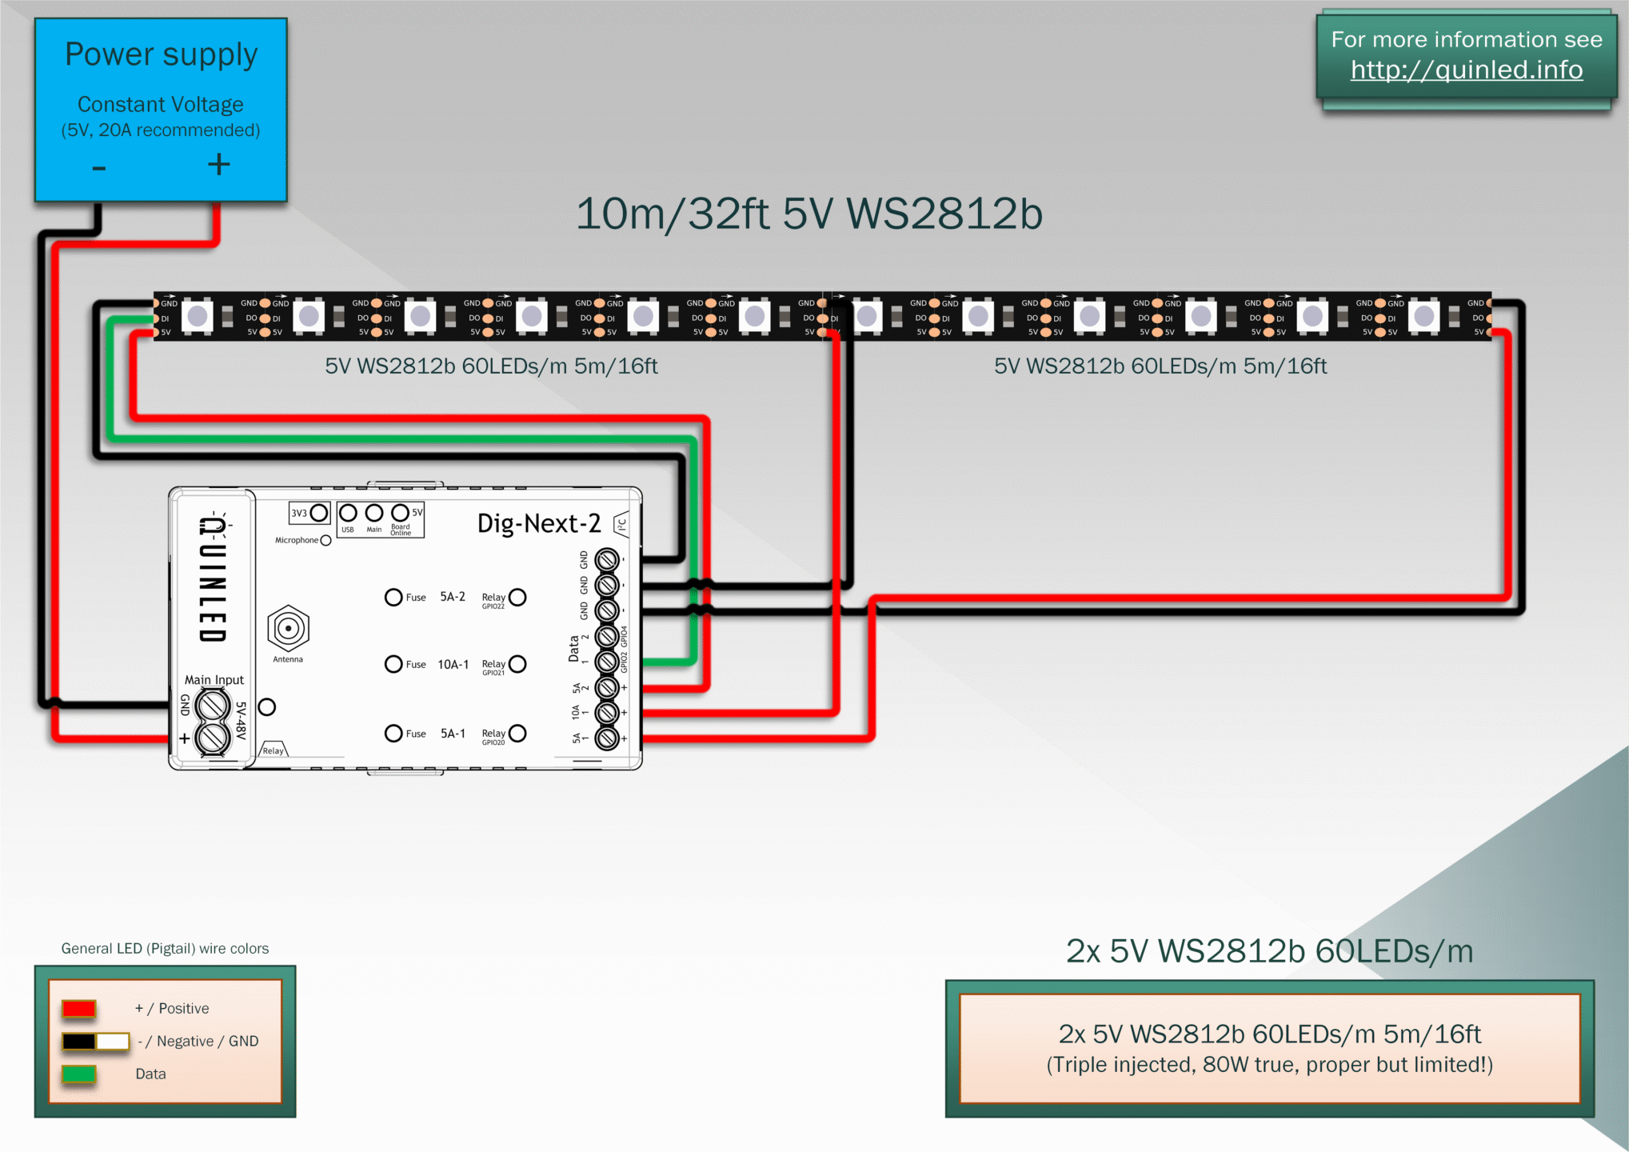
Task: Click the red Positive color swatch
Action: 79,1009
